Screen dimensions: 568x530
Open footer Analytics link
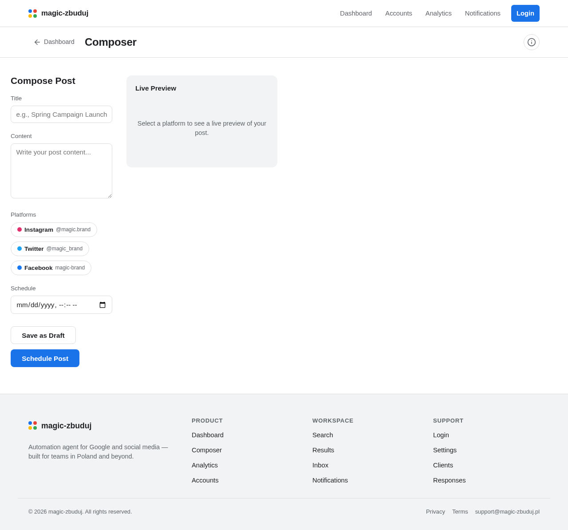[x=205, y=465]
